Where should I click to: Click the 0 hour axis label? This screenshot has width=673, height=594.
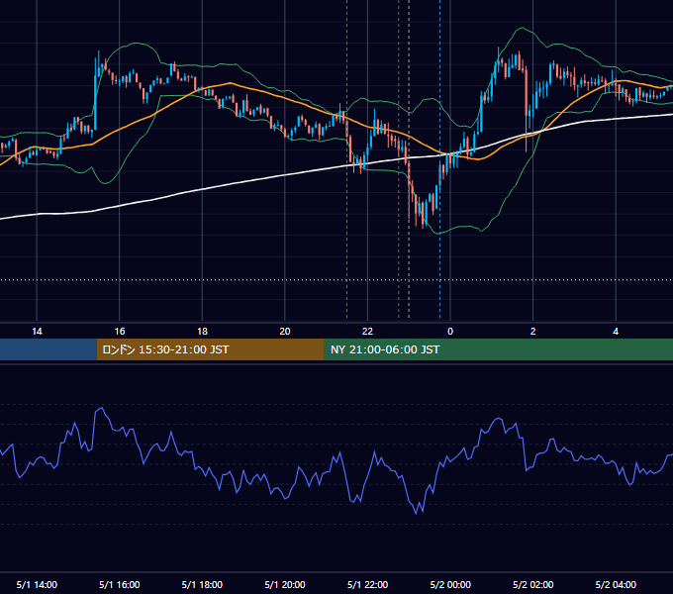450,332
